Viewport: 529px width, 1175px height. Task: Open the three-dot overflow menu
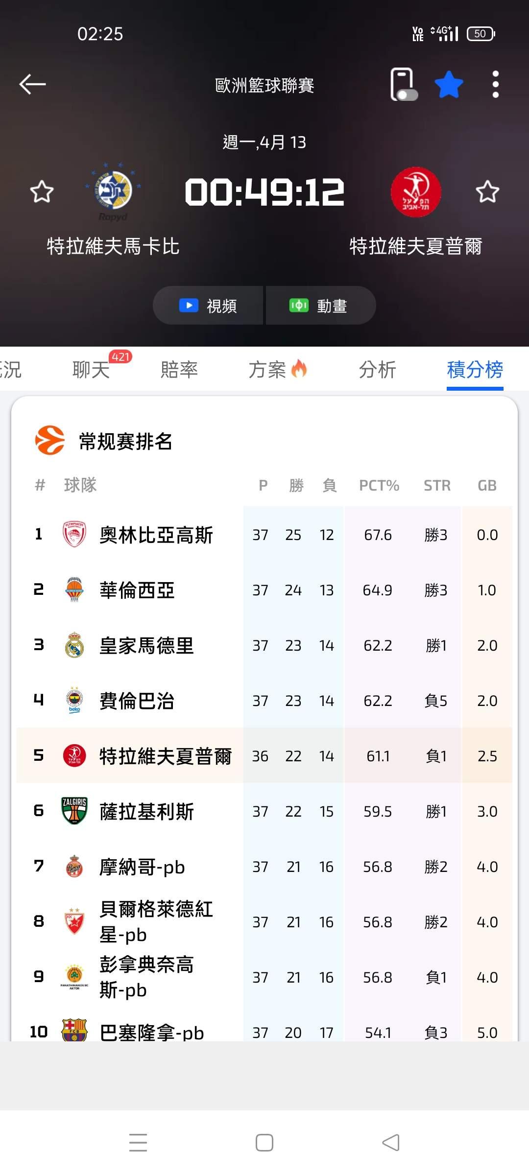pos(495,85)
